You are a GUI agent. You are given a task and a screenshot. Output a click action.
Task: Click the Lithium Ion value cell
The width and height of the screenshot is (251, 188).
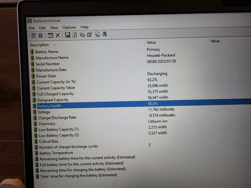[x=158, y=121]
